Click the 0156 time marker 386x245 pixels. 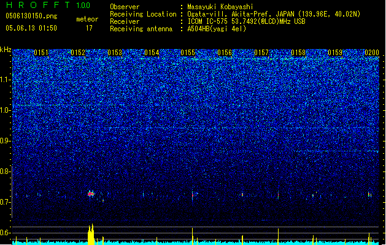[225, 53]
